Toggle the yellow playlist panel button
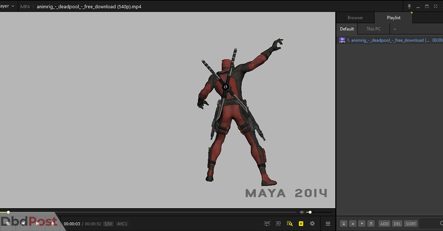This screenshot has width=443, height=231. (x=301, y=223)
